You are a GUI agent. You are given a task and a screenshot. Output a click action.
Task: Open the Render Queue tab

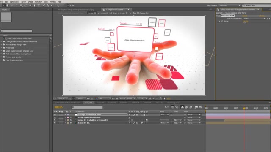(x=173, y=103)
